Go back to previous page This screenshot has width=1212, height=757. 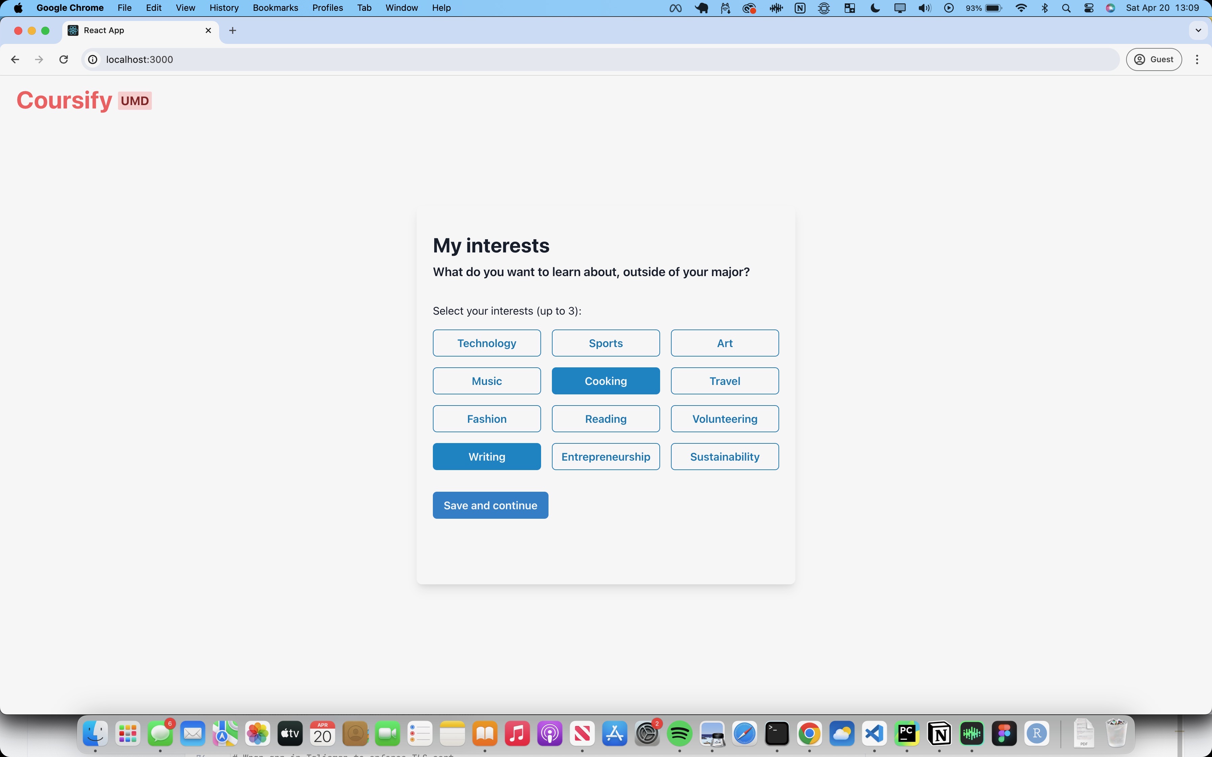[15, 59]
